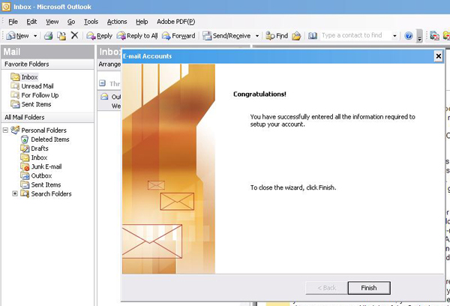Click the Inbox folder icon in Favorites
Viewport: 450px width, 306px height.
15,77
